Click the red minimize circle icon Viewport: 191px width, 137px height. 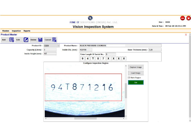pos(182,18)
